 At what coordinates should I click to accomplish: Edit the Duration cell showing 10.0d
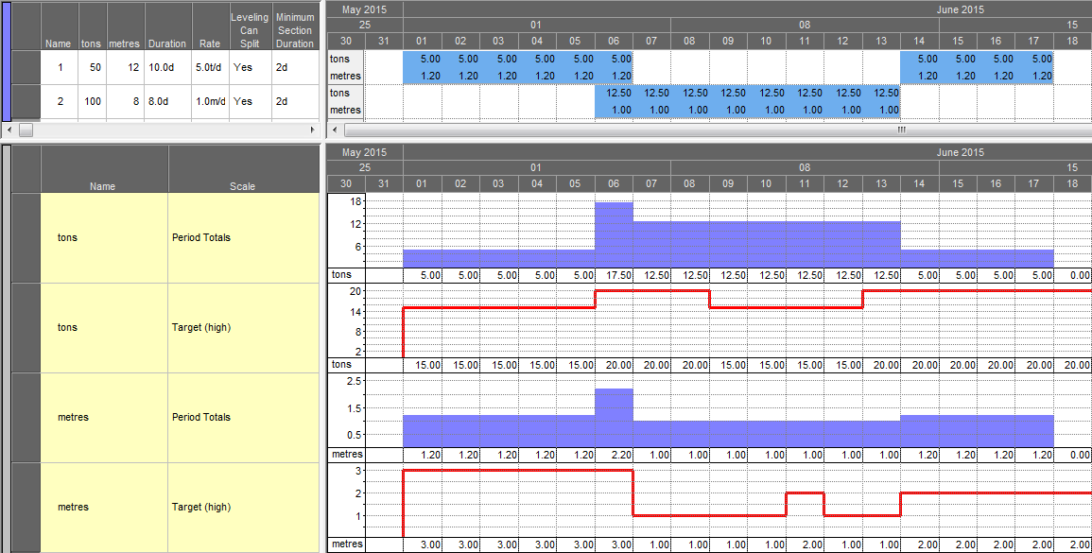click(x=167, y=68)
